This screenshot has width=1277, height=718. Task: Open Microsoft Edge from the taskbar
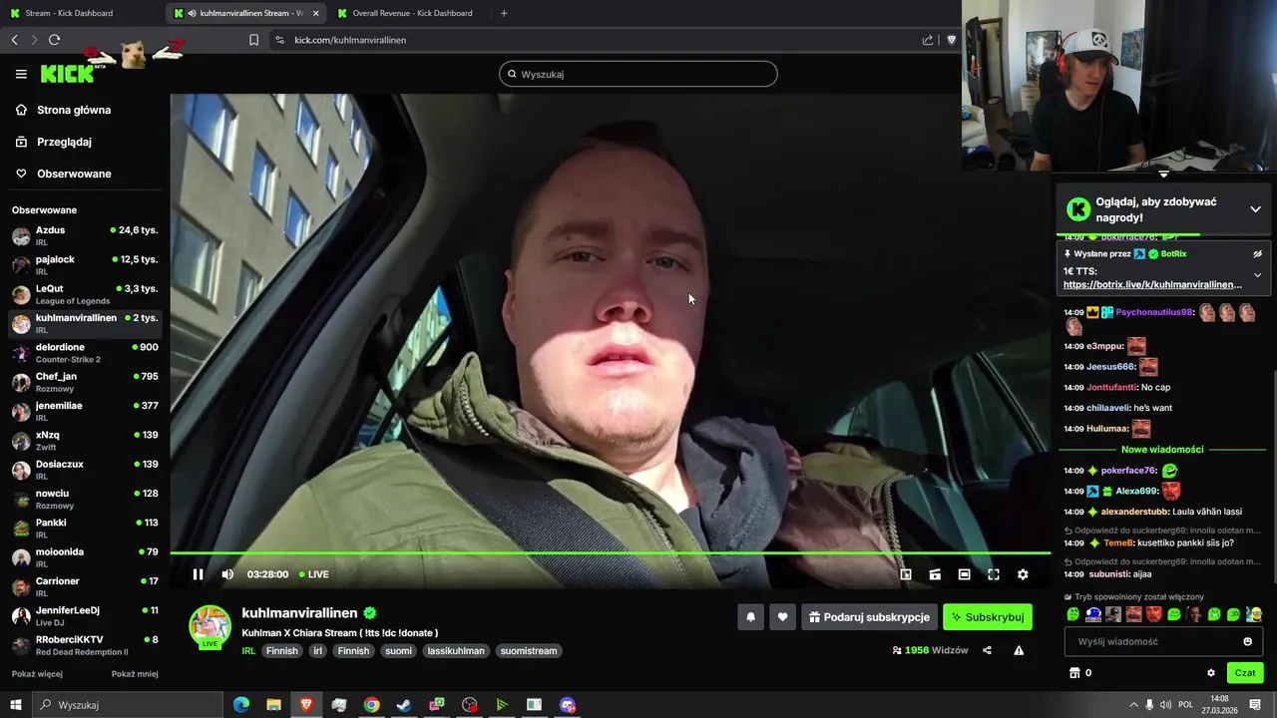click(240, 705)
